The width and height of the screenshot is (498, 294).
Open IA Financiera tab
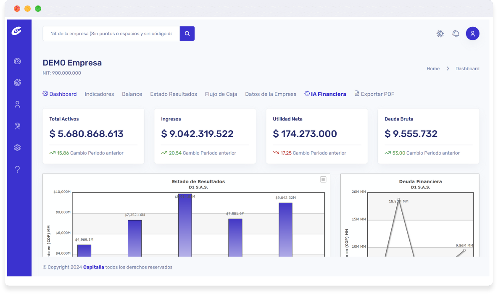pos(326,94)
